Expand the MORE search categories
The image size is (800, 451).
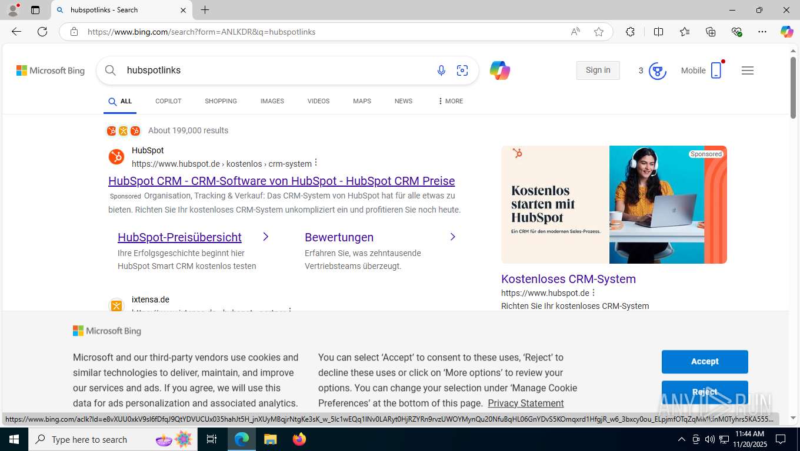pyautogui.click(x=451, y=102)
